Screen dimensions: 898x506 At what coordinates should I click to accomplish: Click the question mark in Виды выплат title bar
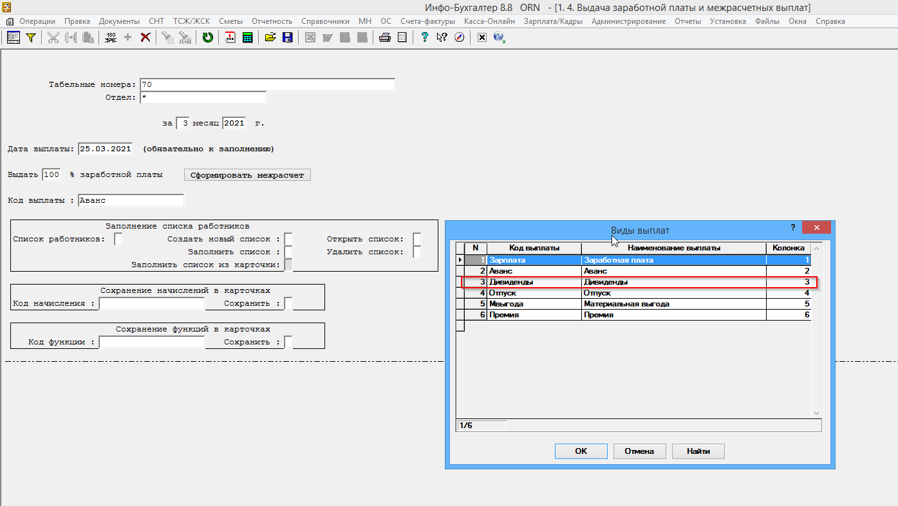(x=792, y=227)
